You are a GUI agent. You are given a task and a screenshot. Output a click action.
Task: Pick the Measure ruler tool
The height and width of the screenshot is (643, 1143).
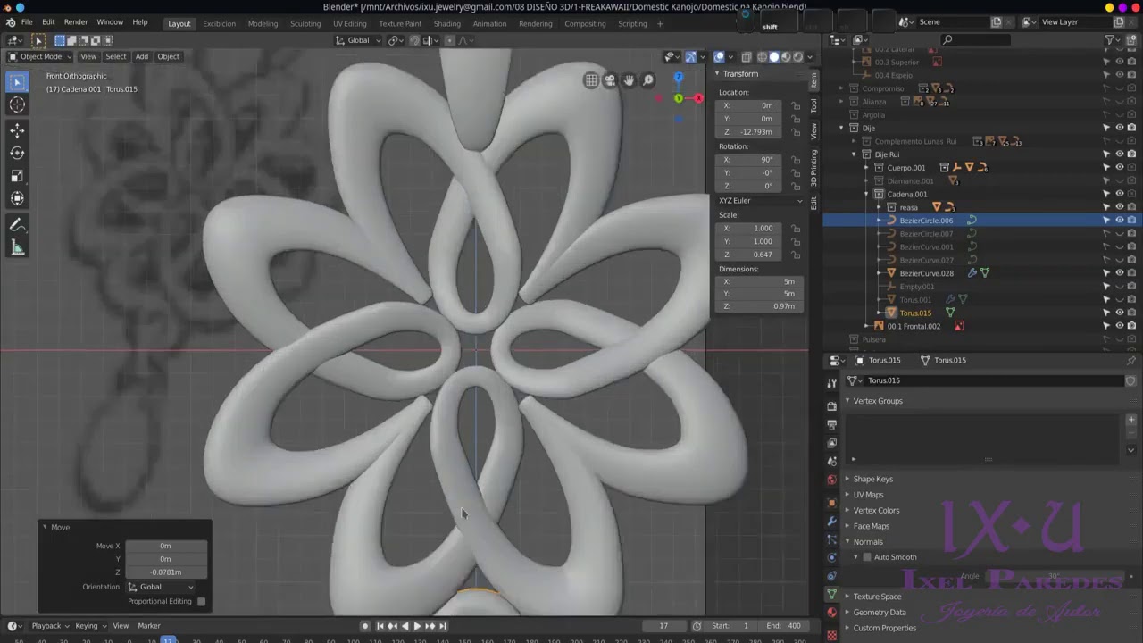click(17, 247)
